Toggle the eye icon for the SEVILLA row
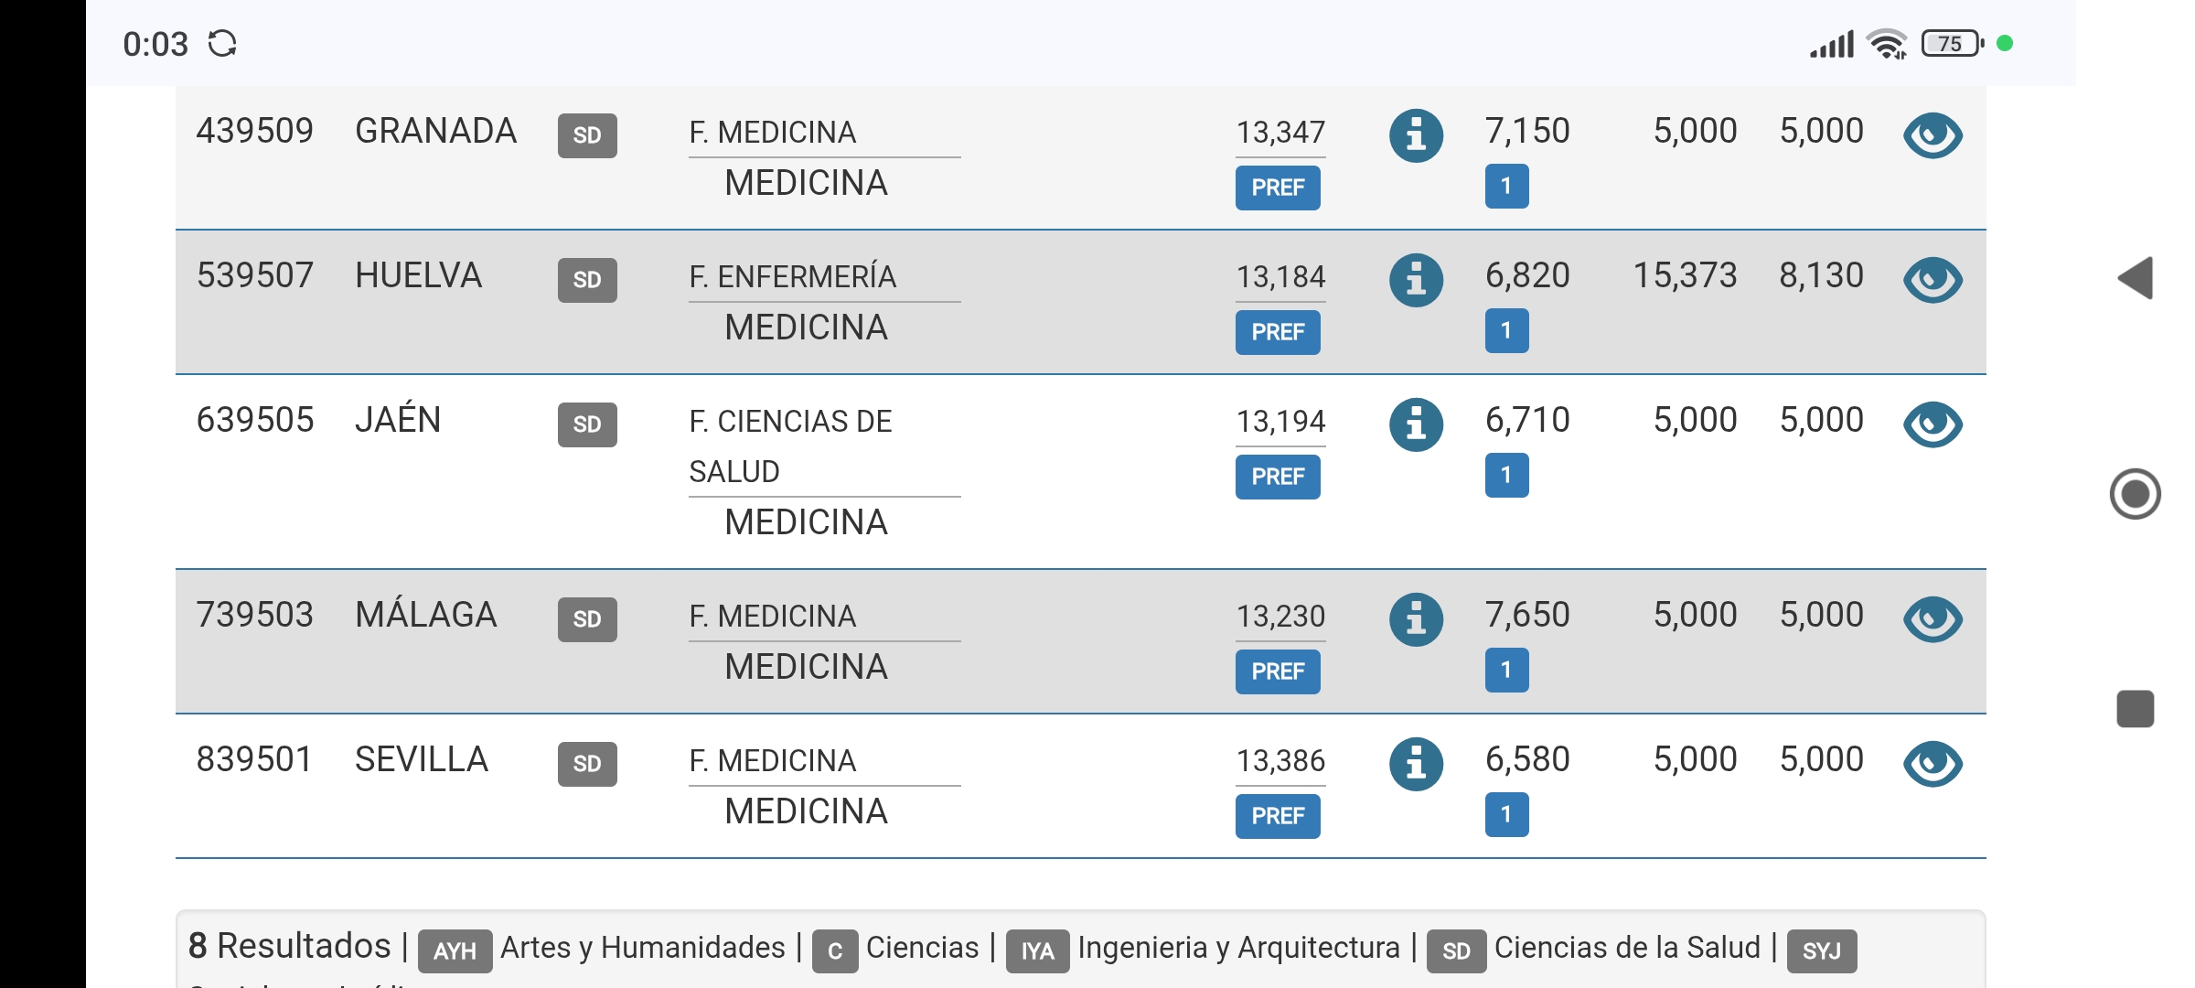 tap(1933, 764)
